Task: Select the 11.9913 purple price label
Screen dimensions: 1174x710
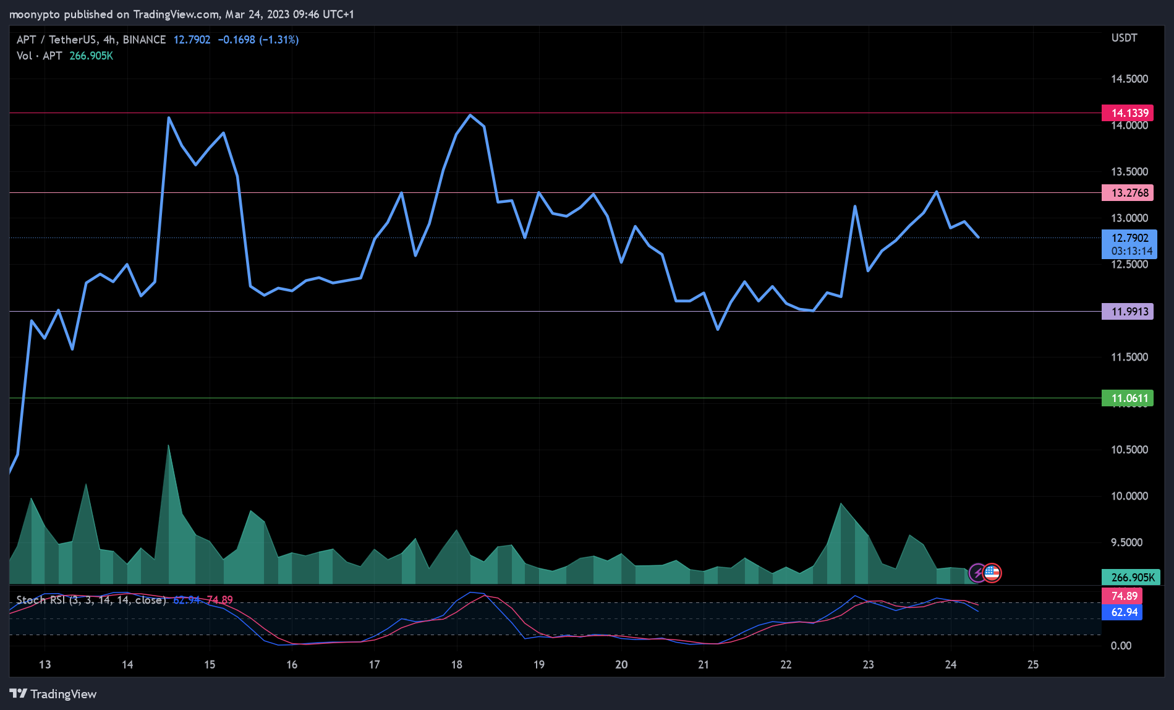Action: click(1128, 311)
